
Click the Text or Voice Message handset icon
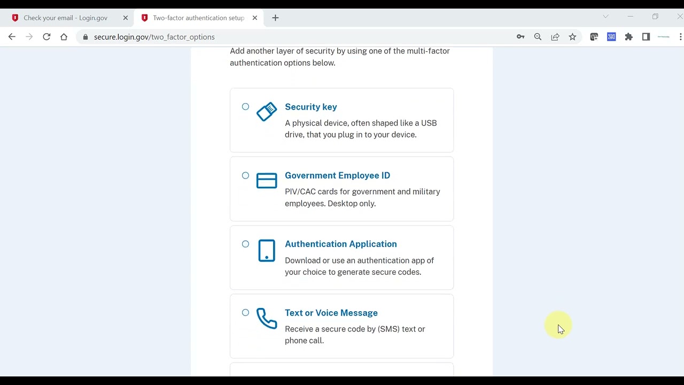point(267,318)
